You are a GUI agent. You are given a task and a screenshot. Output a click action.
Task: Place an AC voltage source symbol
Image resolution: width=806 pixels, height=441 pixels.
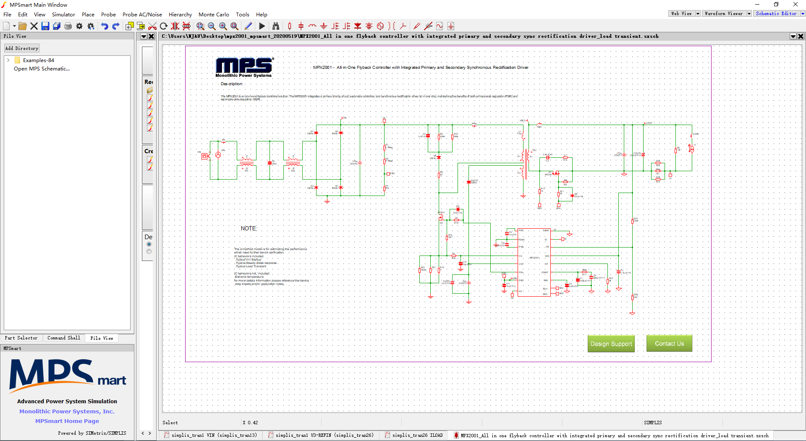[380, 26]
